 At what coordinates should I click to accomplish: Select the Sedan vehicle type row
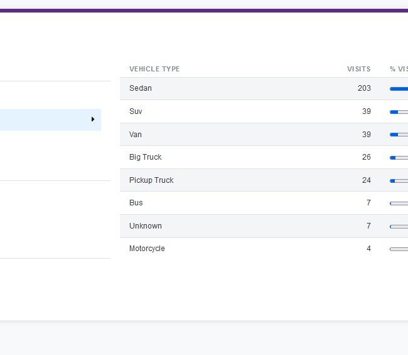click(264, 88)
